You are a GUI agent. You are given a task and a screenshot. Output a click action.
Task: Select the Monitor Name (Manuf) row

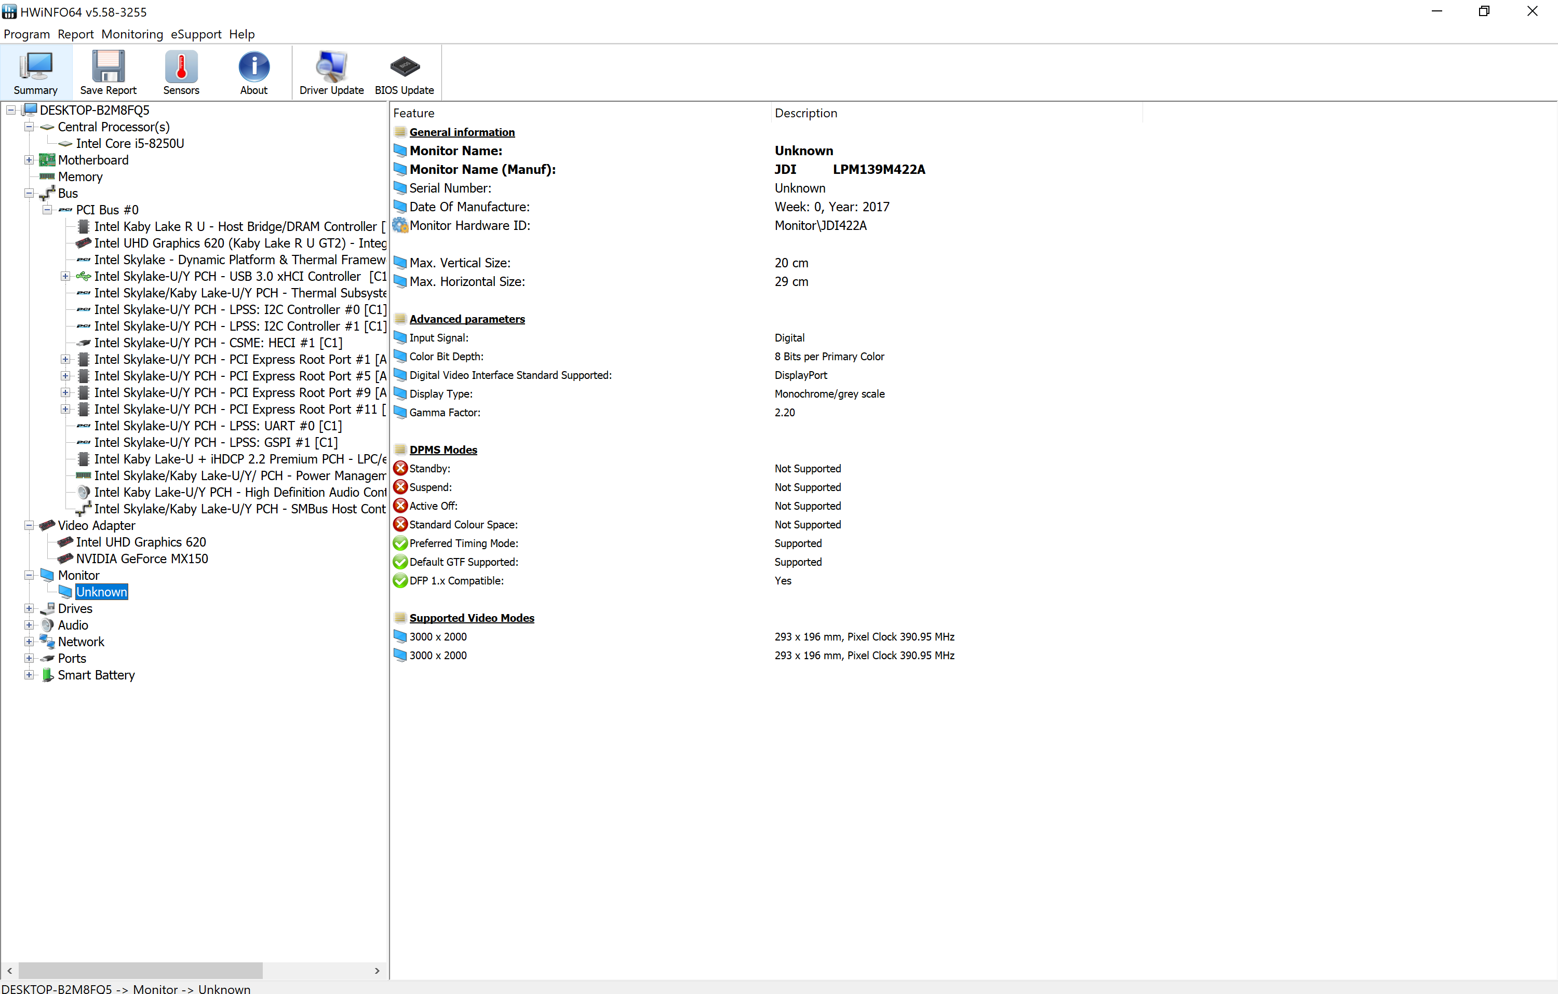pos(767,169)
